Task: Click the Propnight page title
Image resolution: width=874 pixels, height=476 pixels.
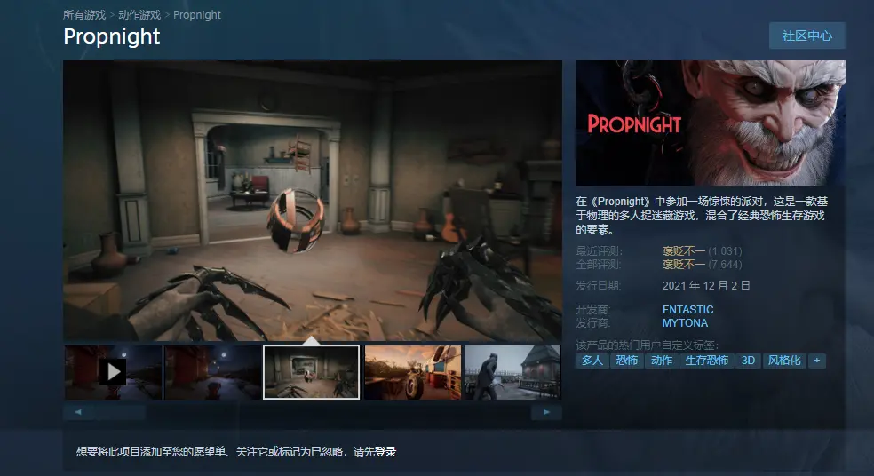Action: [112, 36]
